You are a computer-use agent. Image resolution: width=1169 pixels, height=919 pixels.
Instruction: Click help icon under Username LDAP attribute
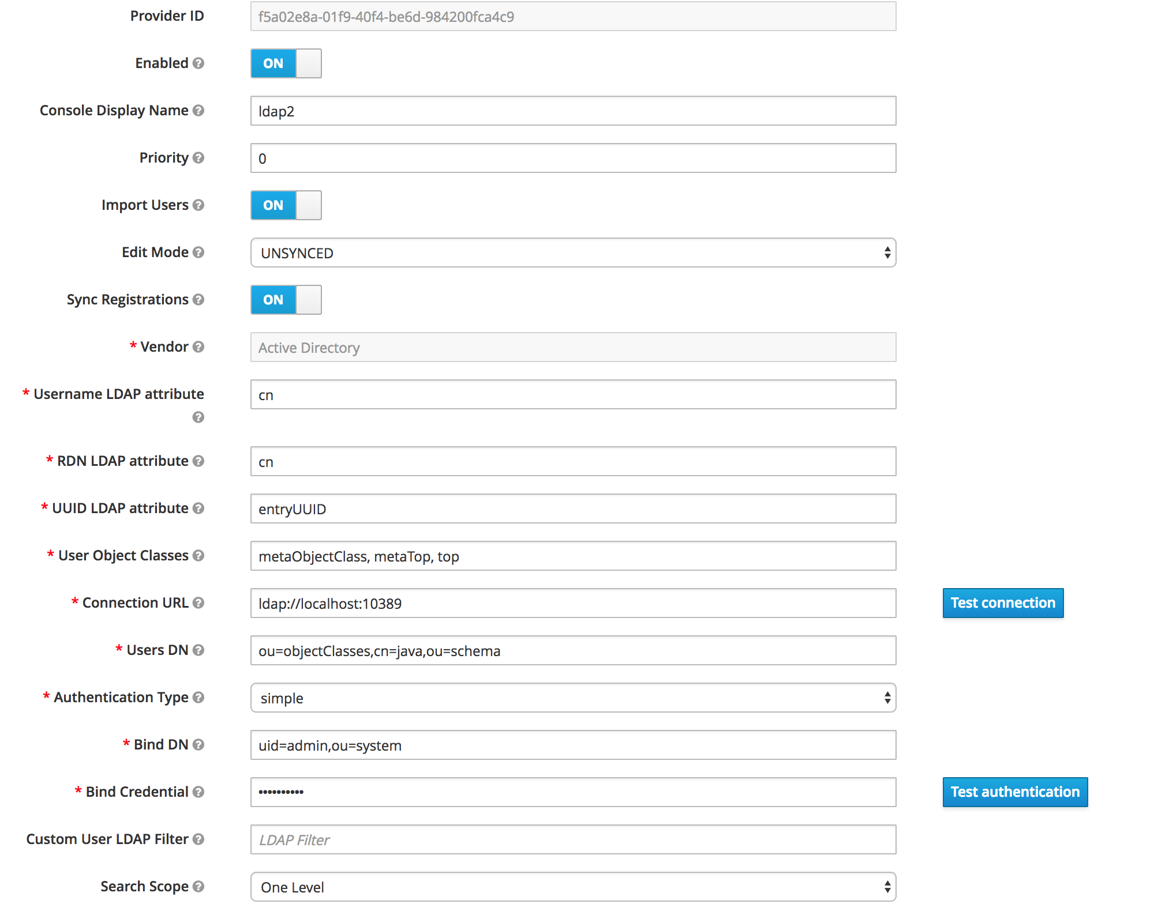pos(198,417)
